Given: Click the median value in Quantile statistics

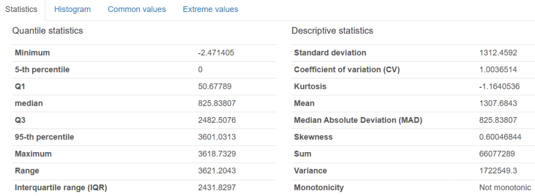Looking at the screenshot, I should 216,103.
